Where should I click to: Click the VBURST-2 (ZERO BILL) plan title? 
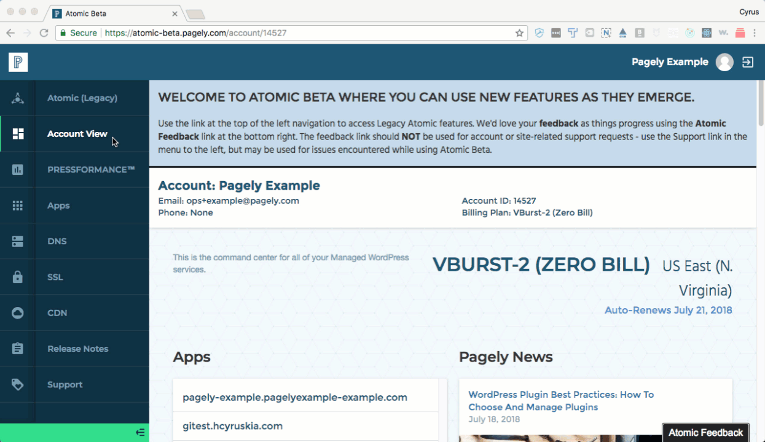point(541,265)
